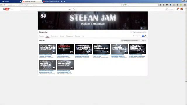This screenshot has height=105, width=187.
Task: Click the YouTube search magnifier button
Action: [74, 9]
